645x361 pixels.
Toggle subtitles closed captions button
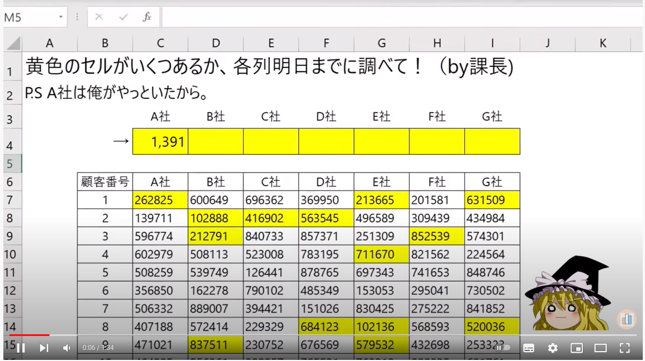point(528,348)
